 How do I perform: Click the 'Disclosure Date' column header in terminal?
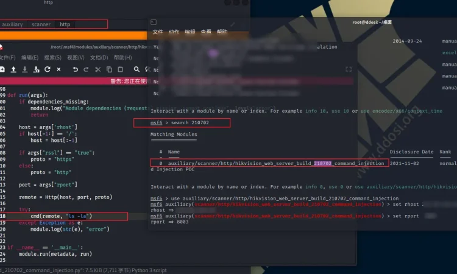[x=411, y=152]
